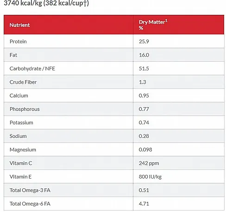Viewport: 226px width, 212px height.
Task: Click the 16.0 fat value
Action: 144,55
